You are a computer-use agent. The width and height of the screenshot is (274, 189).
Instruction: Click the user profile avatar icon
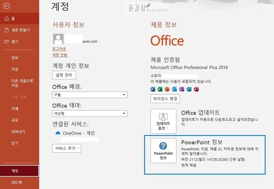pyautogui.click(x=58, y=39)
